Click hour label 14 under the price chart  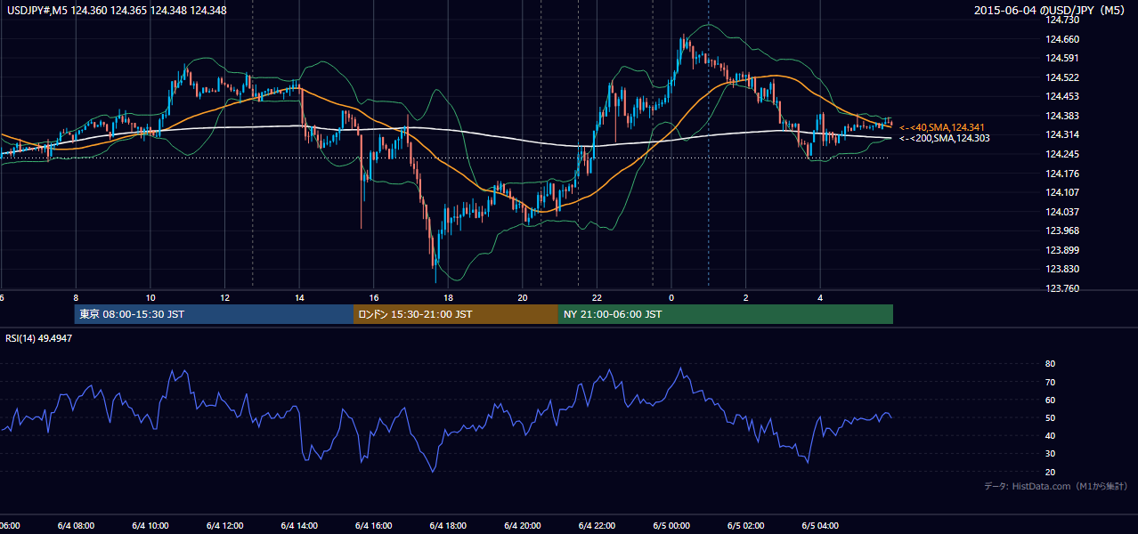(299, 298)
